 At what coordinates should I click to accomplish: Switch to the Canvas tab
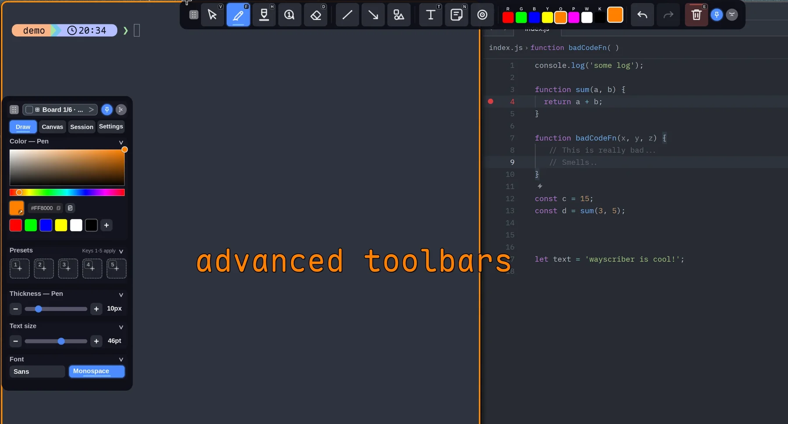[53, 127]
